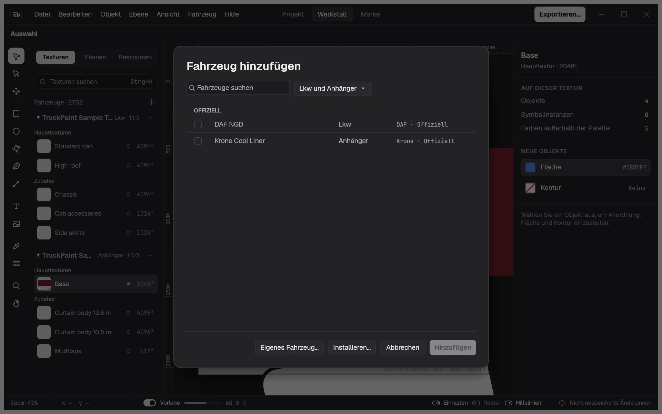Open the Fläche blue color swatch

point(530,167)
